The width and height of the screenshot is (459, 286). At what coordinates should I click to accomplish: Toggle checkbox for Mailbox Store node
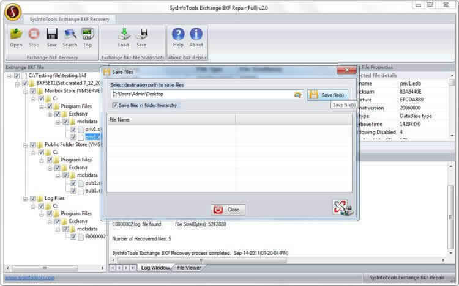click(x=33, y=91)
